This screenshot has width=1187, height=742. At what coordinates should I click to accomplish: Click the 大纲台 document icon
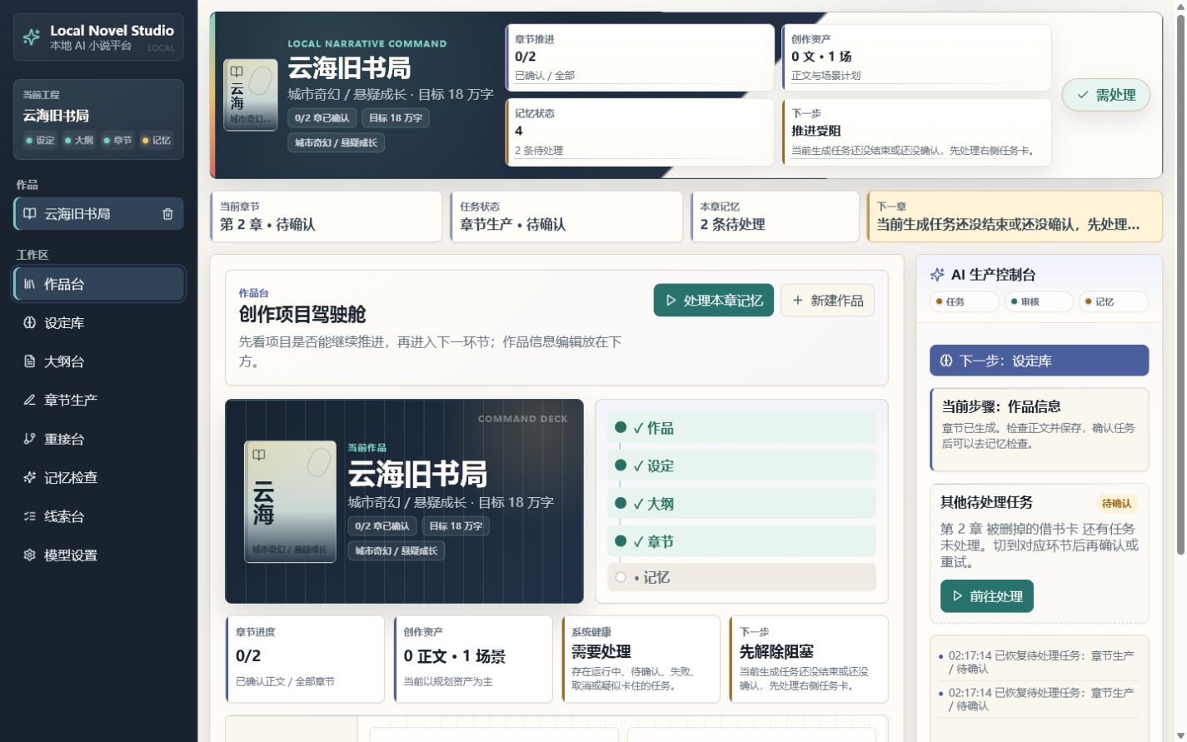(x=29, y=361)
